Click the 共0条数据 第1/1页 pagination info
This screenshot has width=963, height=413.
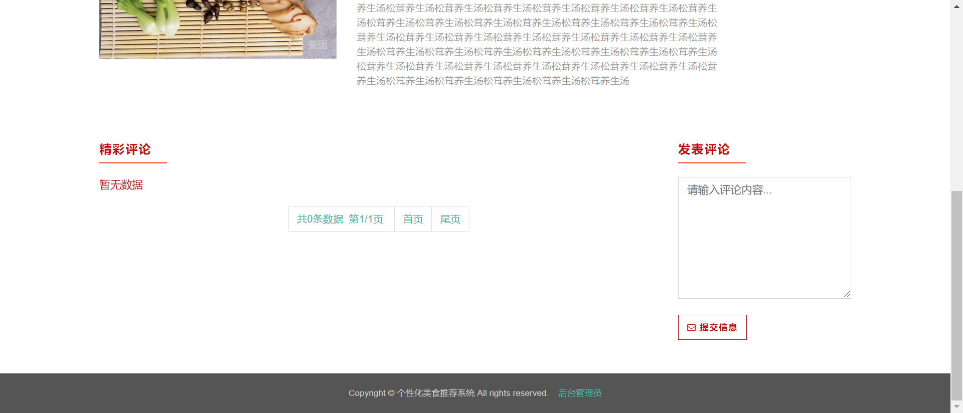point(341,219)
